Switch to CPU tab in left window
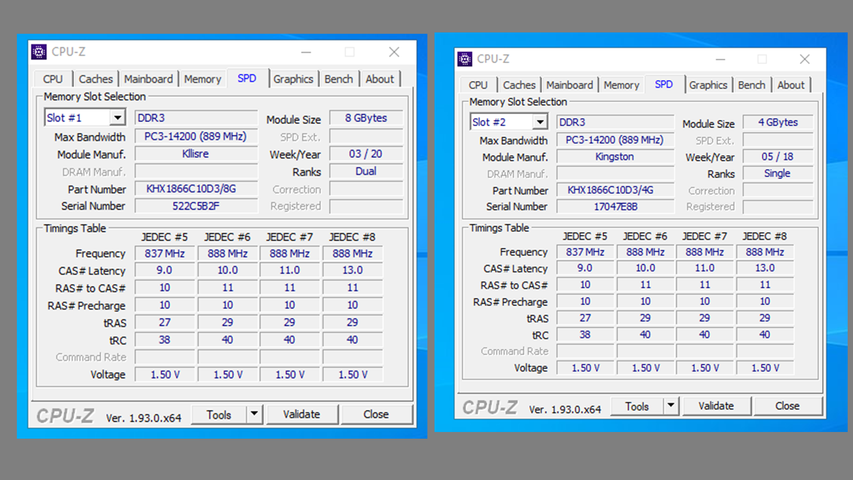 tap(53, 79)
